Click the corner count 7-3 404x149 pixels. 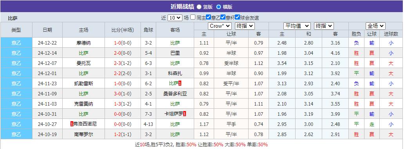[148, 114]
